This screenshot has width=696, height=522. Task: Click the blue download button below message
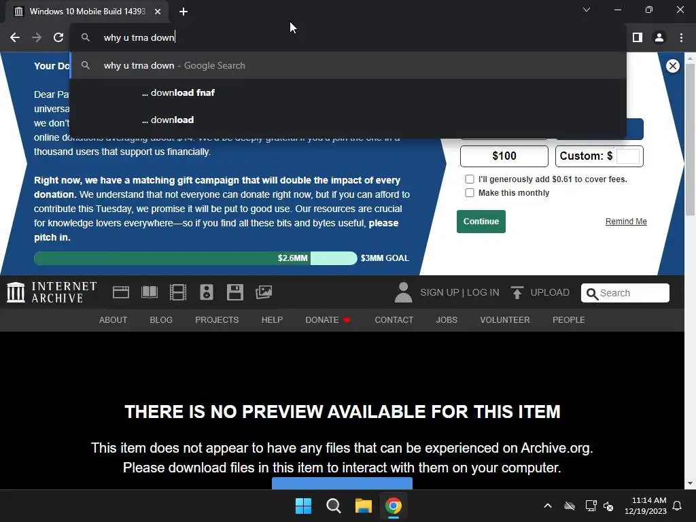click(342, 483)
